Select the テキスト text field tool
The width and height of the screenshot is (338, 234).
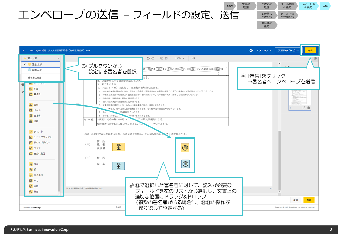click(31, 132)
